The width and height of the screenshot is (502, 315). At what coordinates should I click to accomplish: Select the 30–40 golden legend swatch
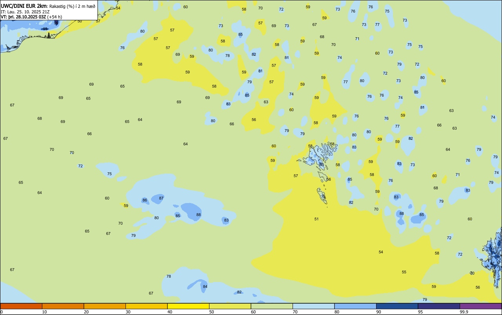pos(146,306)
